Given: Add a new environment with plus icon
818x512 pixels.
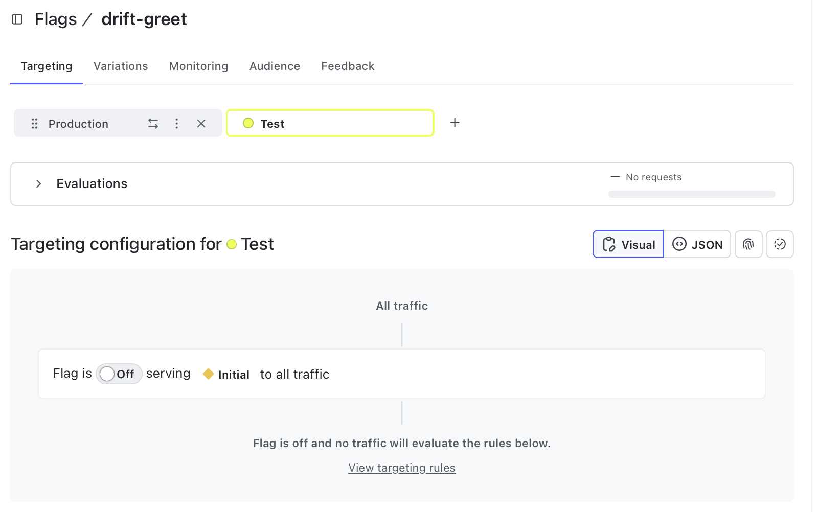Looking at the screenshot, I should point(455,123).
